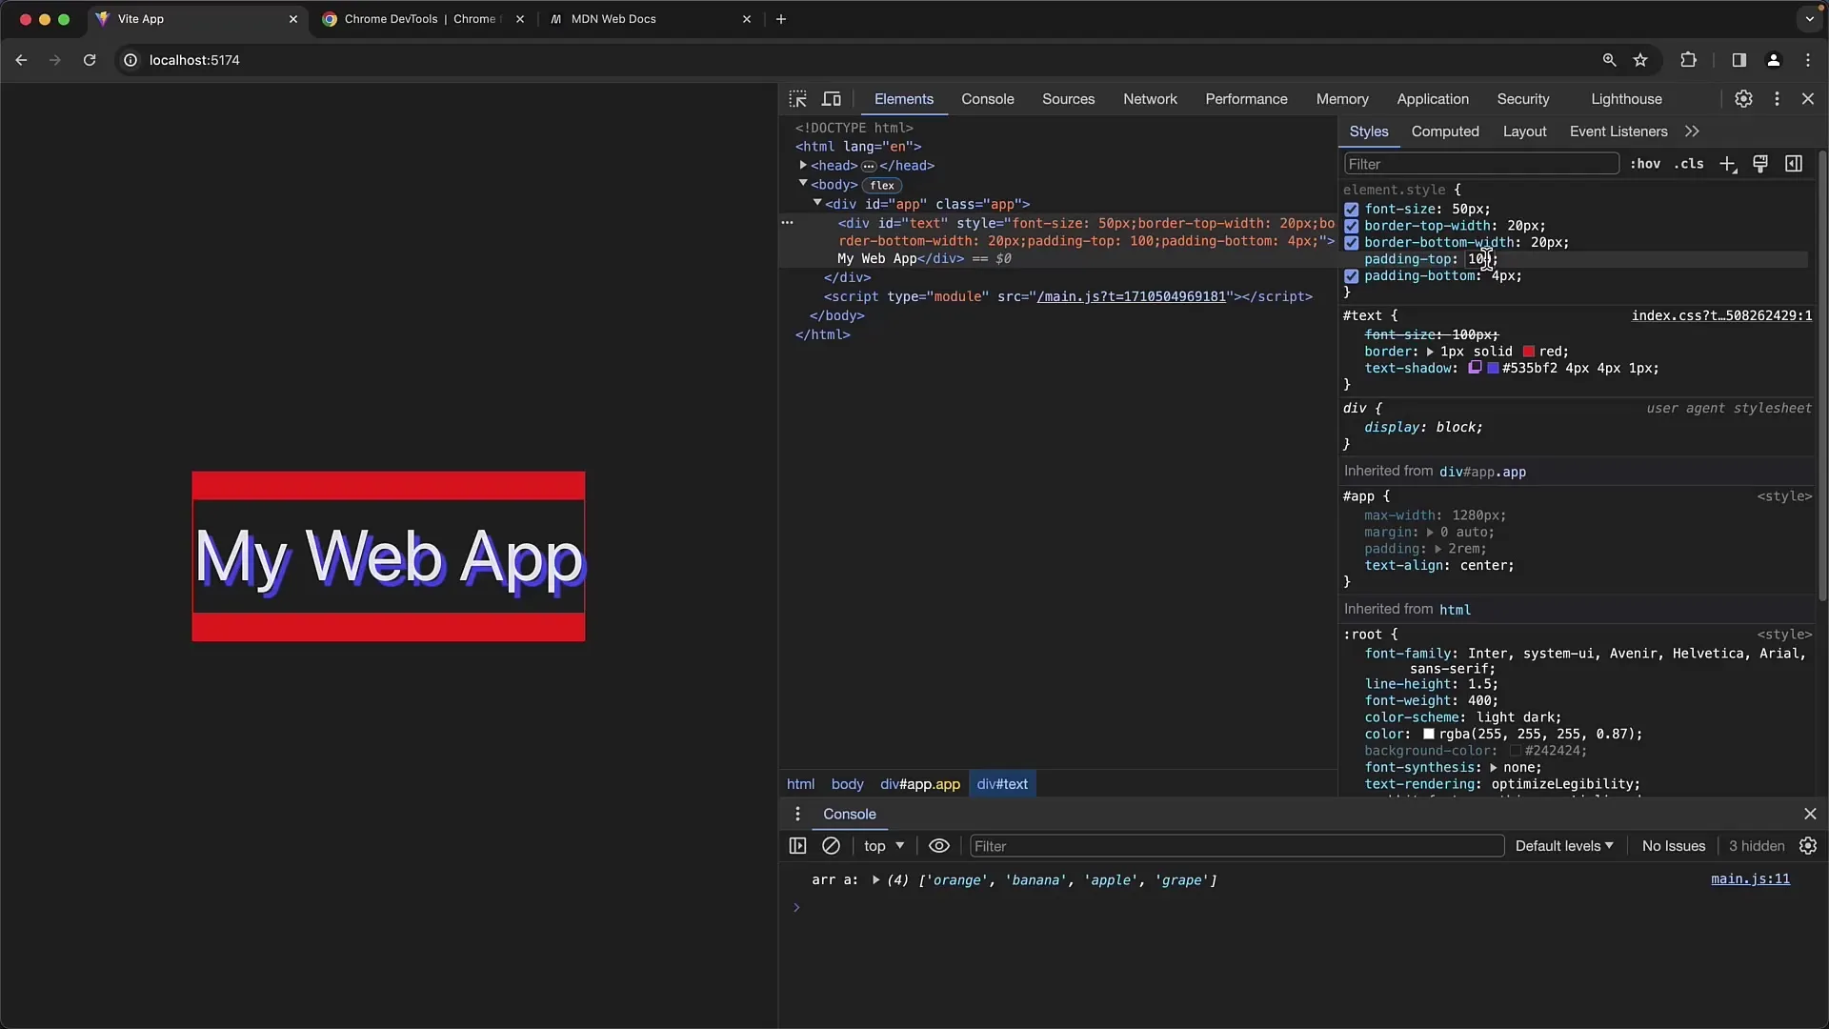Open the Layout tab in the styles pane
This screenshot has height=1029, width=1829.
1524,131
